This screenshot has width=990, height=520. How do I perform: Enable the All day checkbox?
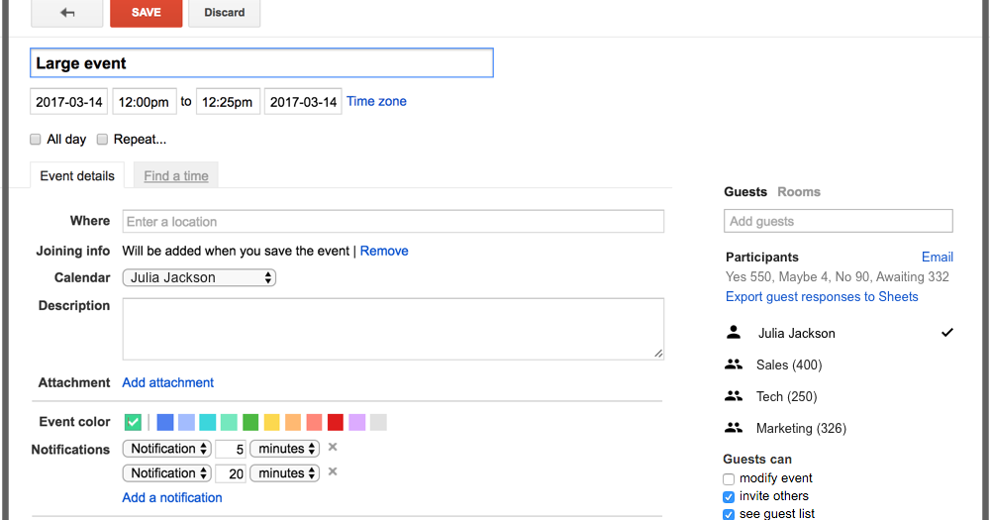[36, 139]
